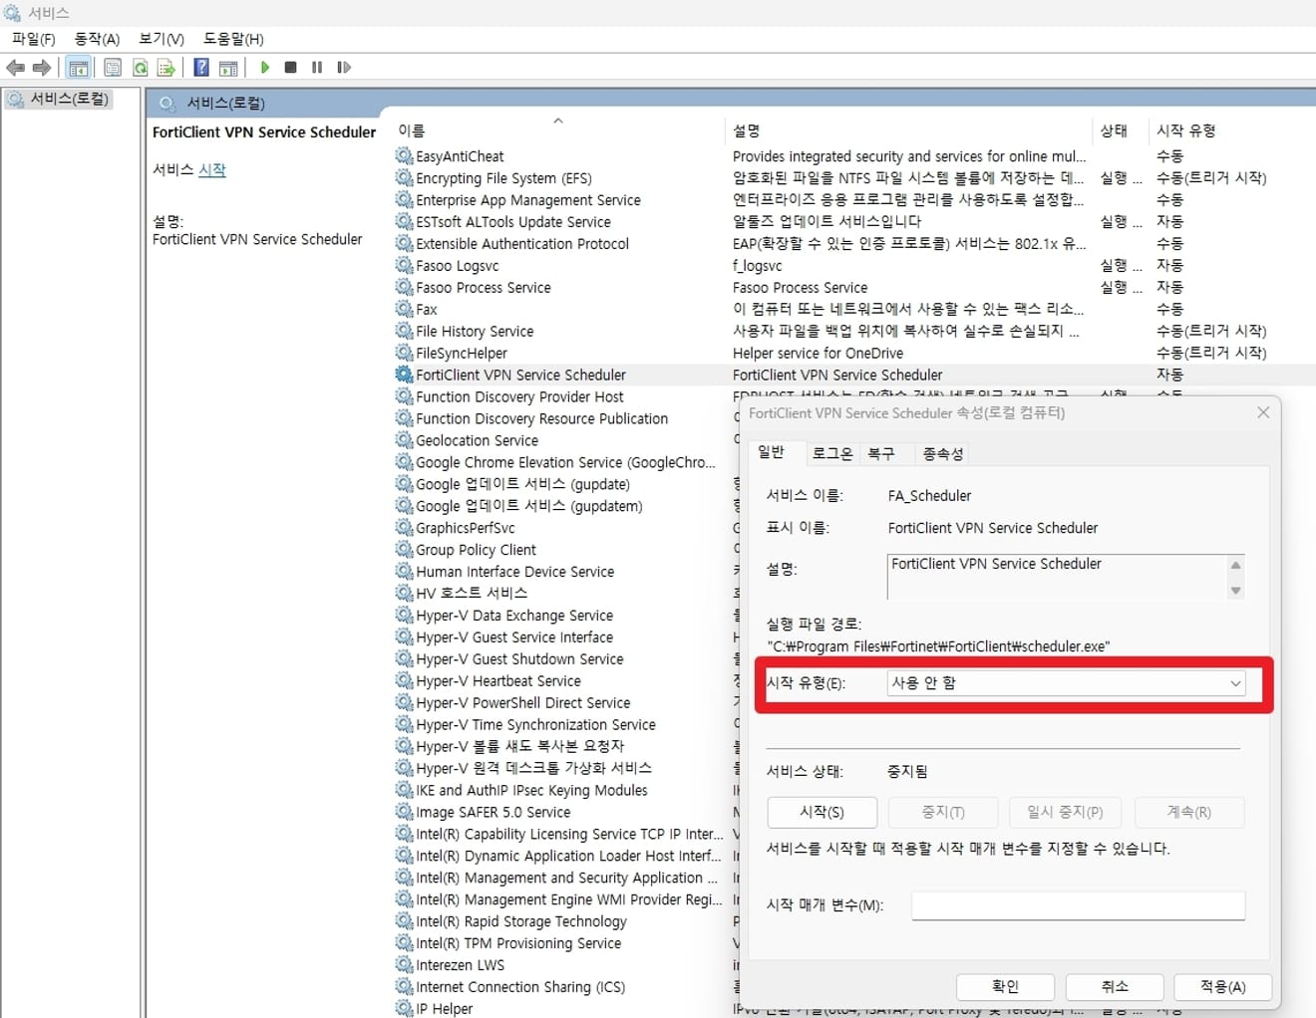This screenshot has height=1018, width=1316.
Task: Open the 동작(A) menu
Action: [97, 39]
